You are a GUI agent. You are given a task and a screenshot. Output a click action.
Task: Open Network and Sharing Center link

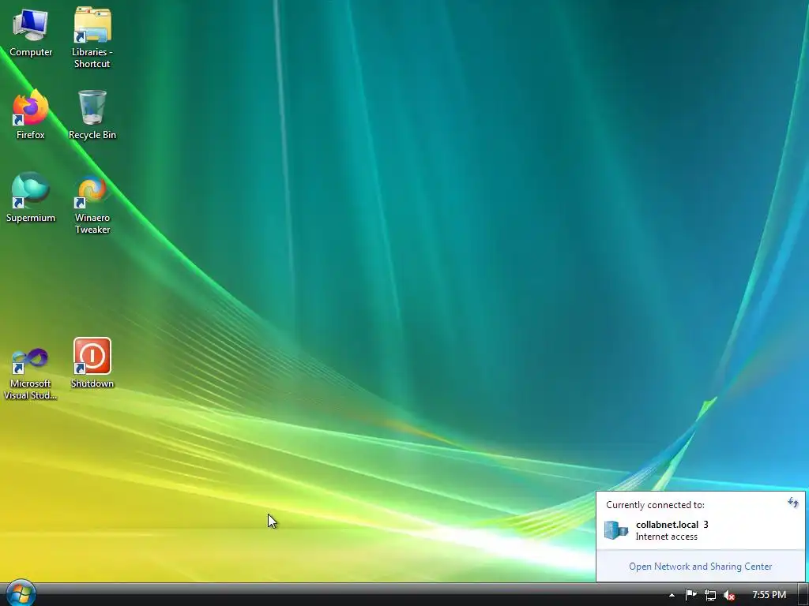click(x=700, y=567)
